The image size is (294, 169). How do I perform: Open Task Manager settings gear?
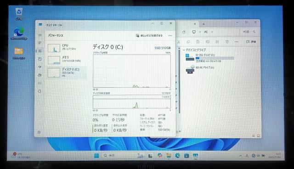39,132
